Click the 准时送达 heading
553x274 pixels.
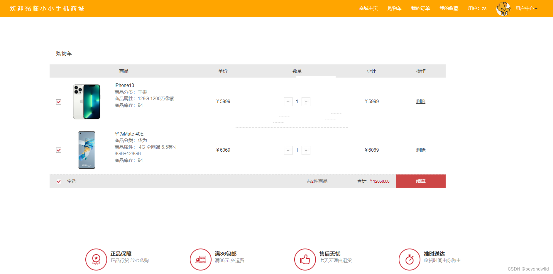click(434, 254)
